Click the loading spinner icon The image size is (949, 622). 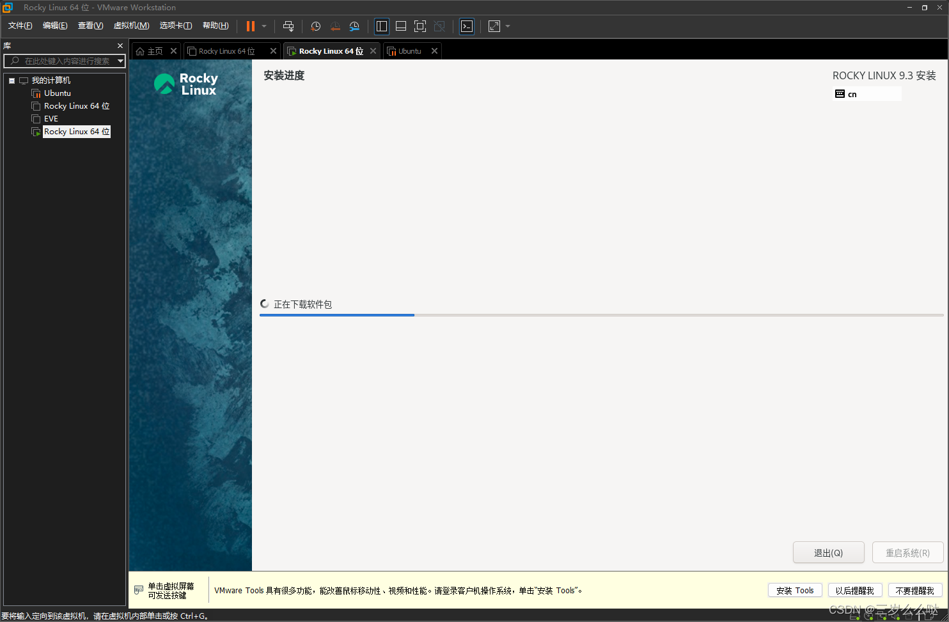coord(265,304)
